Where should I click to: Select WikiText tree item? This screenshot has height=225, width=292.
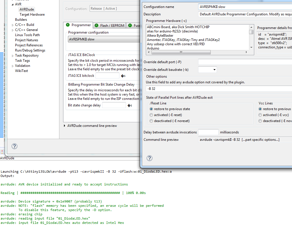click(21, 71)
